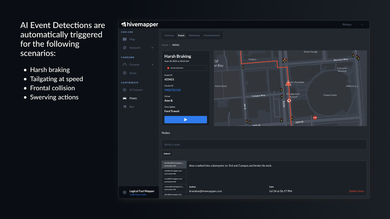Click the Harmonic Brewing map label
The height and width of the screenshot is (219, 390).
pos(342,70)
